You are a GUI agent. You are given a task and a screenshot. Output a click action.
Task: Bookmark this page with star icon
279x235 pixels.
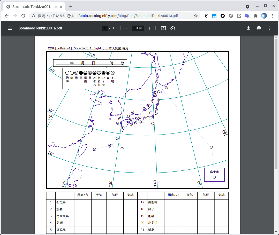195,16
